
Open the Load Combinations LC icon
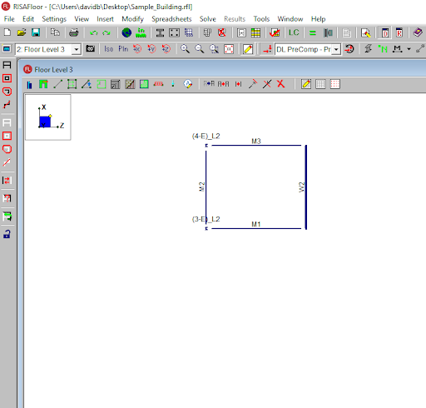[x=294, y=32]
